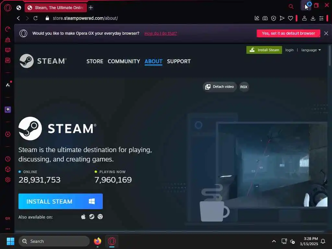Image resolution: width=332 pixels, height=249 pixels.
Task: Select the Steam browser tab
Action: coord(56,8)
